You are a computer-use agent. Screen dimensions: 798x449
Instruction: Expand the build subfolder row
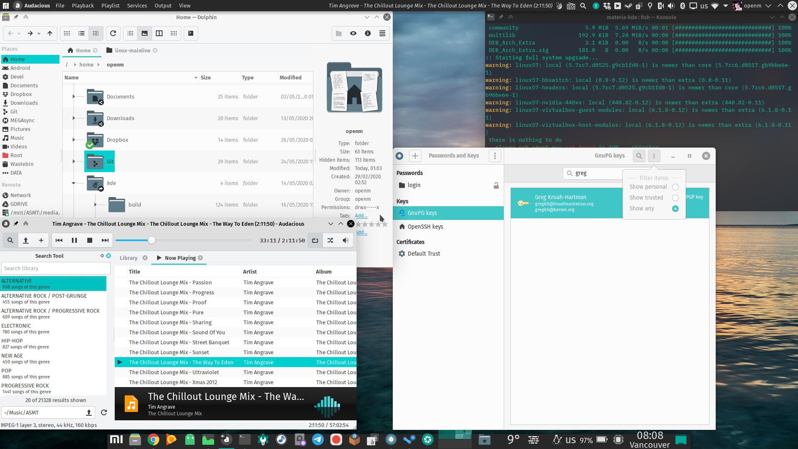[x=95, y=205]
